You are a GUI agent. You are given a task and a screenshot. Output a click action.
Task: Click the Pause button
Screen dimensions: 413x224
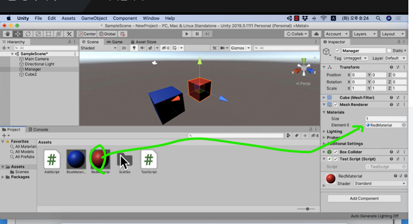coord(197,34)
